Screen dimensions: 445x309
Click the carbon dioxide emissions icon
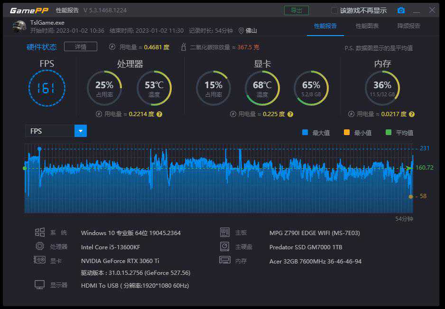[184, 47]
